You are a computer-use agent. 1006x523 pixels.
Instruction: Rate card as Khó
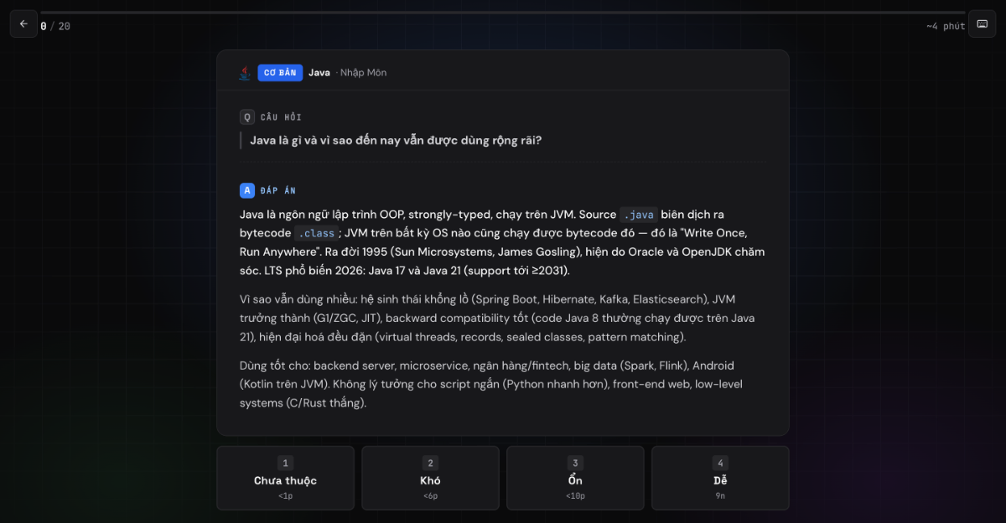coord(430,478)
